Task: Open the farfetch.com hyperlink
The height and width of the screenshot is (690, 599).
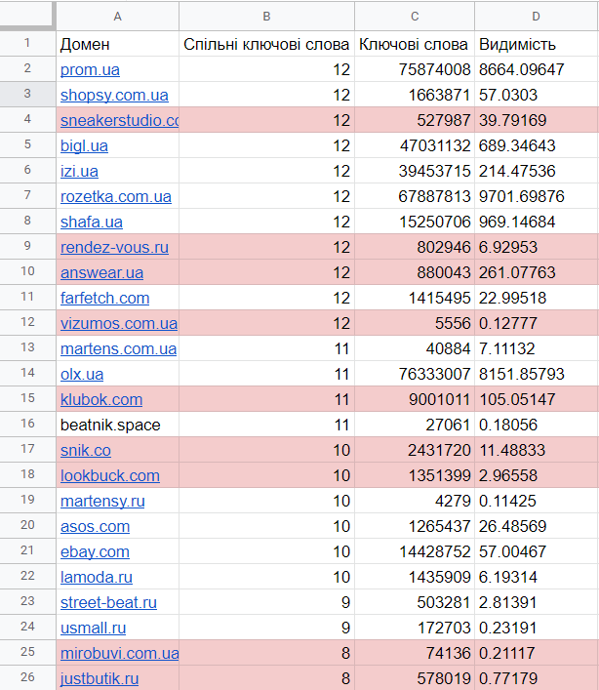Action: tap(104, 298)
